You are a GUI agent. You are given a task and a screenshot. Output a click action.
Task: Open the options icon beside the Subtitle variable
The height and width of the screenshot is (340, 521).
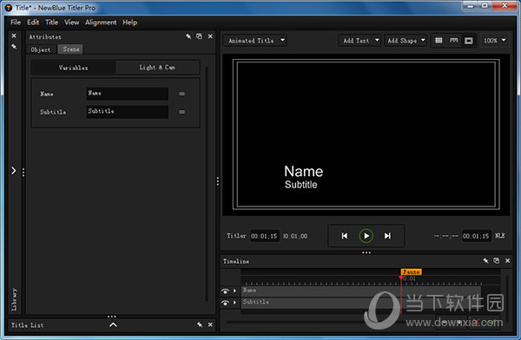point(181,112)
